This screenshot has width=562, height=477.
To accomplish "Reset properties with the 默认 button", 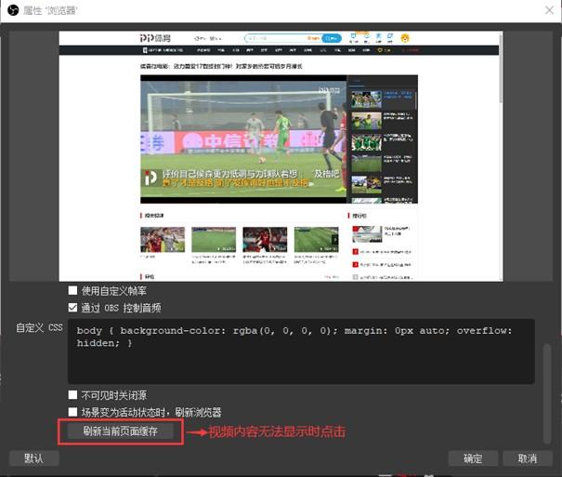I will pyautogui.click(x=34, y=458).
